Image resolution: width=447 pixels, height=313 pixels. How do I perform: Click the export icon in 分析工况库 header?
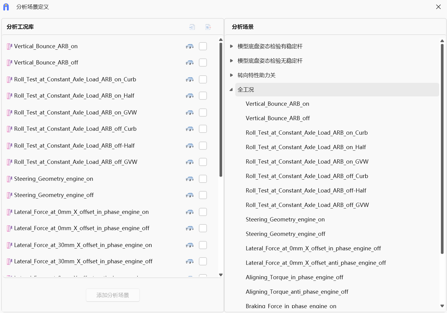208,27
